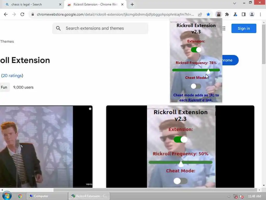Image resolution: width=266 pixels, height=200 pixels.
Task: Click the Rickroll Frequency slider in the popup
Action: 196,70
